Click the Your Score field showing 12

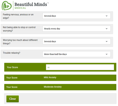point(80,67)
